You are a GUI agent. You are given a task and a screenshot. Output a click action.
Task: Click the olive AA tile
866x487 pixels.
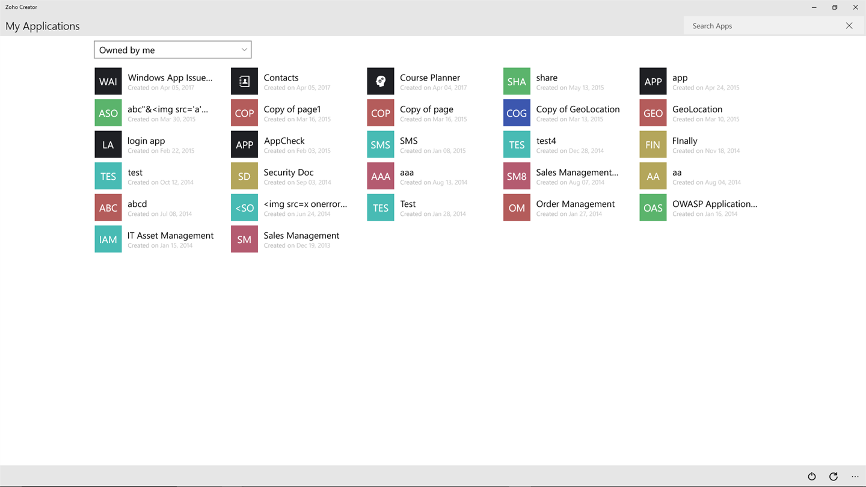(653, 176)
